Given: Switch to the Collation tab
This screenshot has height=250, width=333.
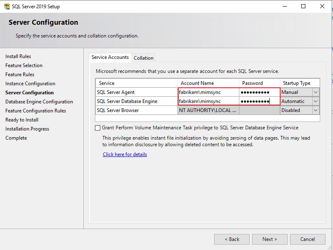Looking at the screenshot, I should pos(144,58).
